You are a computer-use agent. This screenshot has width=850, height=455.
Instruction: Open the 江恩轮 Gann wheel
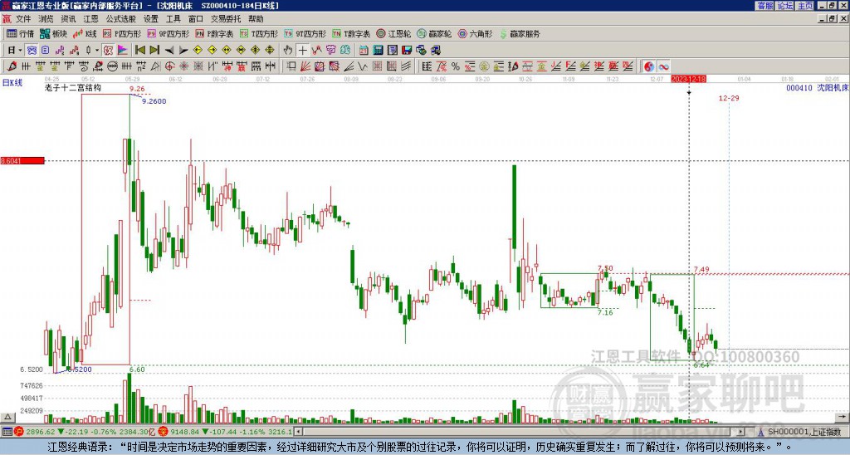[393, 33]
